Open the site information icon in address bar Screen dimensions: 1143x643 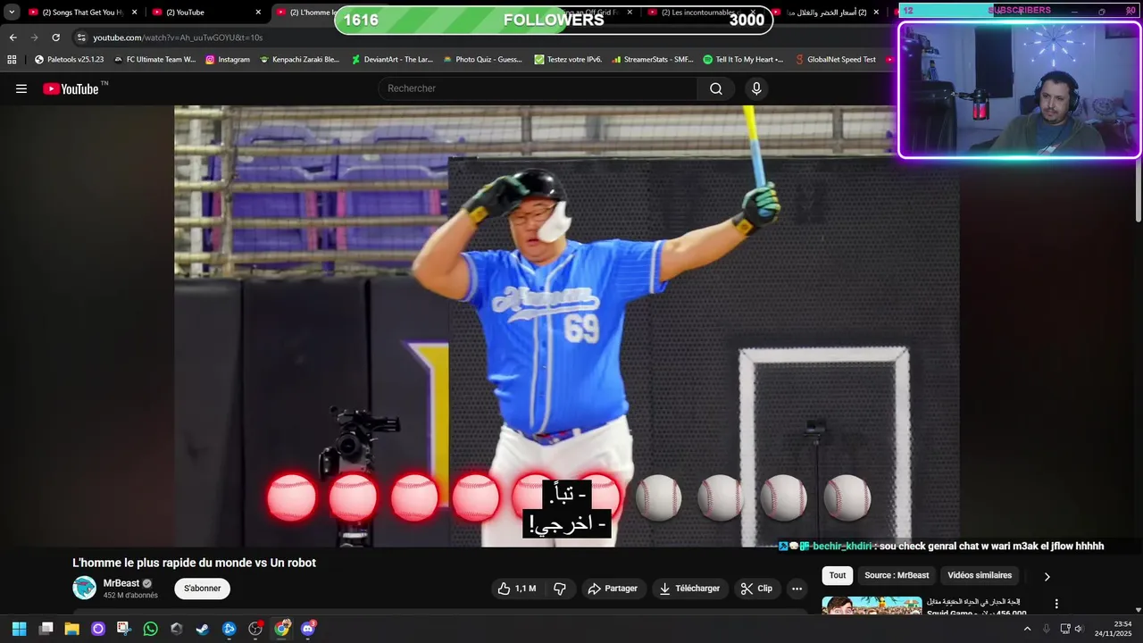point(81,38)
